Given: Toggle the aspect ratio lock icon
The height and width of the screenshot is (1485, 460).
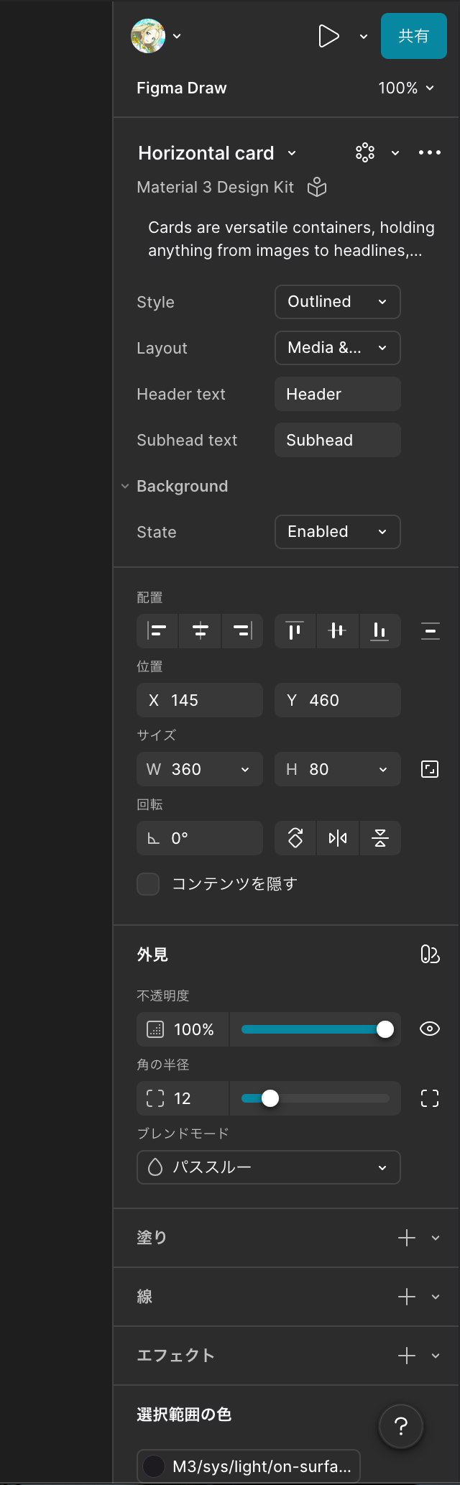Looking at the screenshot, I should tap(429, 769).
